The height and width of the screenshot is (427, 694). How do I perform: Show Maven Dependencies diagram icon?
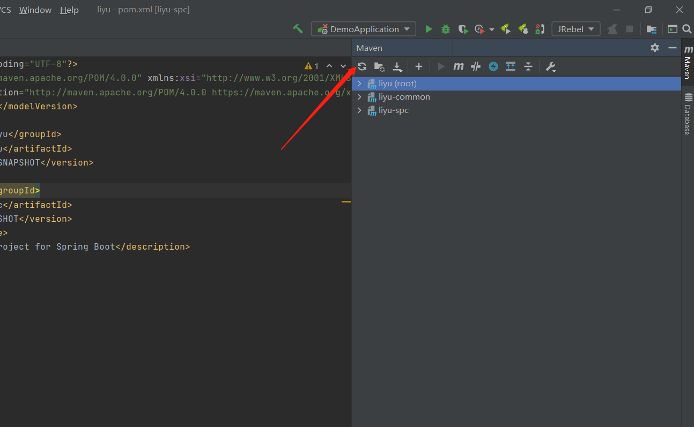point(511,66)
